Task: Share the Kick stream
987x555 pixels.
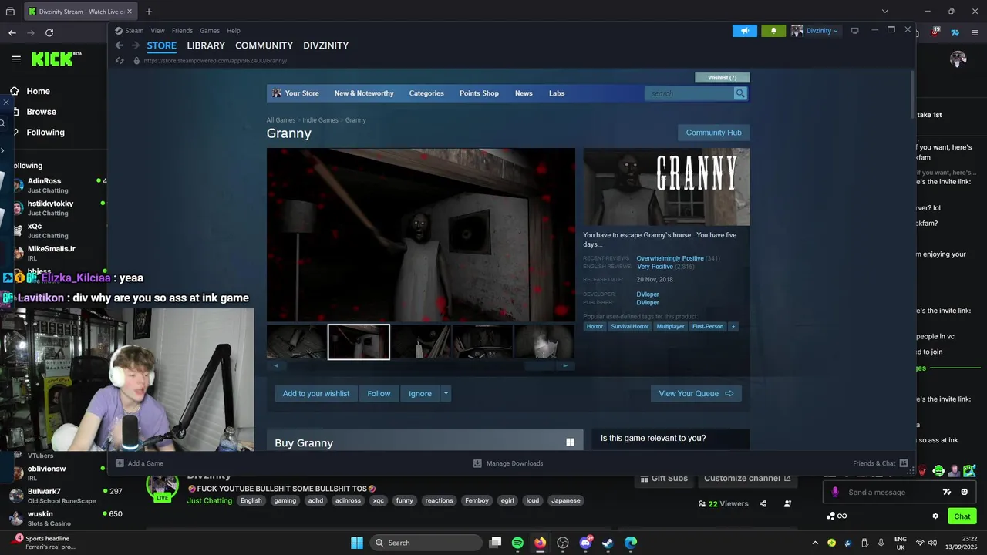Action: pyautogui.click(x=763, y=503)
